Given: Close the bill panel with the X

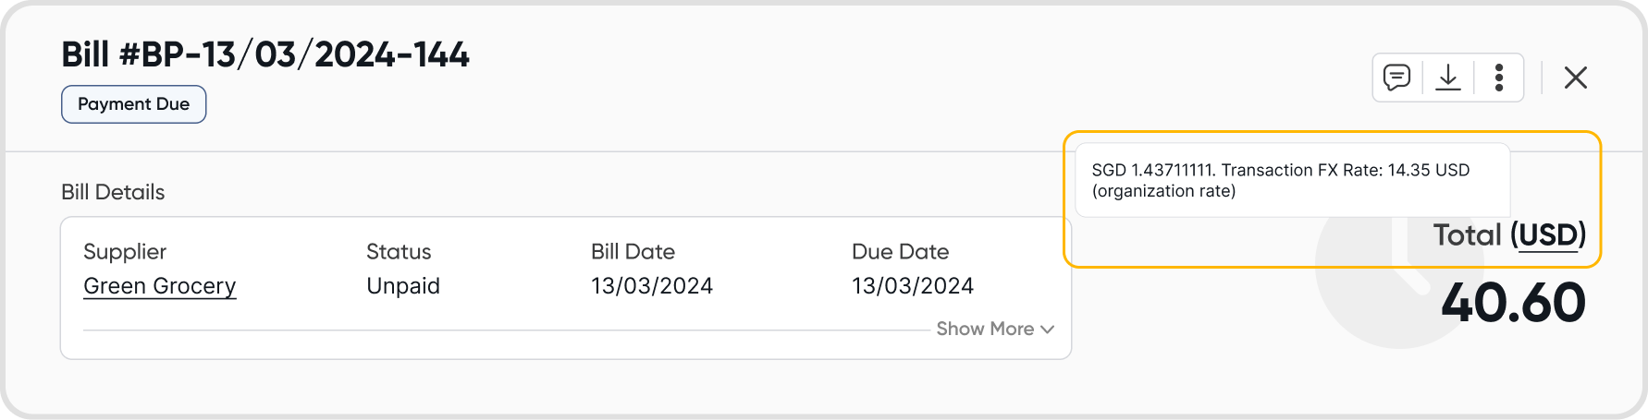Looking at the screenshot, I should point(1576,78).
